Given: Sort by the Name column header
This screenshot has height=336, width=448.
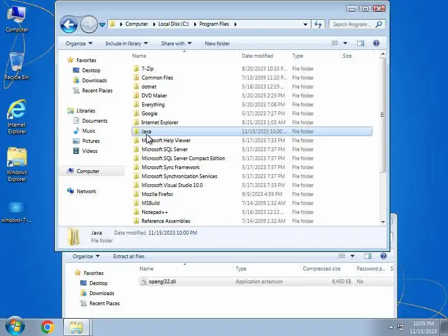Looking at the screenshot, I should tap(139, 55).
